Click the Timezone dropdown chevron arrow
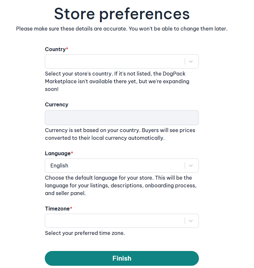Viewport: 254px width, 268px height. [191, 221]
